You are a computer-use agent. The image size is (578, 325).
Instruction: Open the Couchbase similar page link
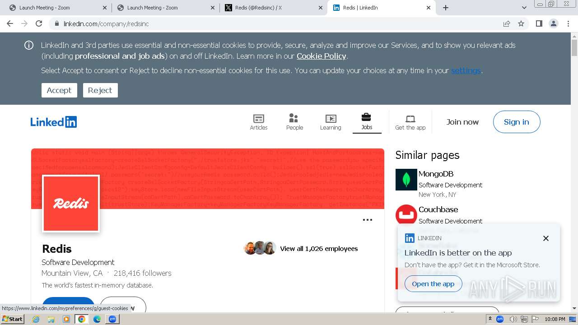coord(438,209)
